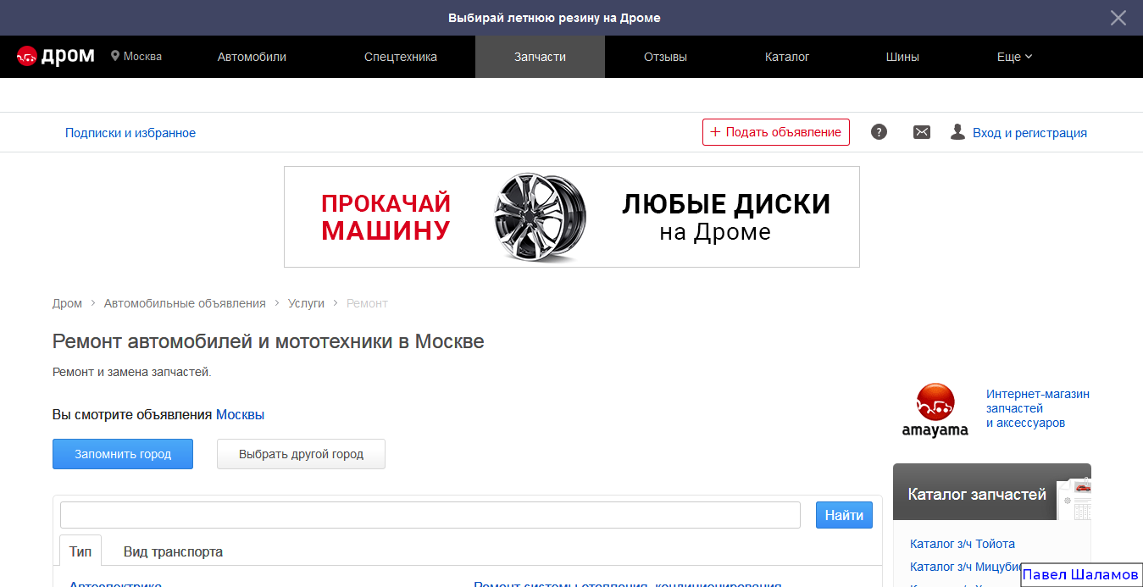Open the messages envelope icon
1143x587 pixels.
click(x=922, y=132)
